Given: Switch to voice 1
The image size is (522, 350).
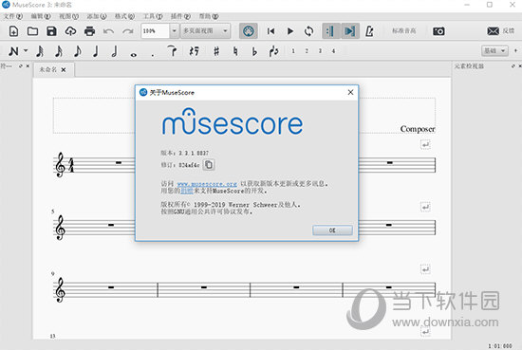Looking at the screenshot, I should (293, 51).
